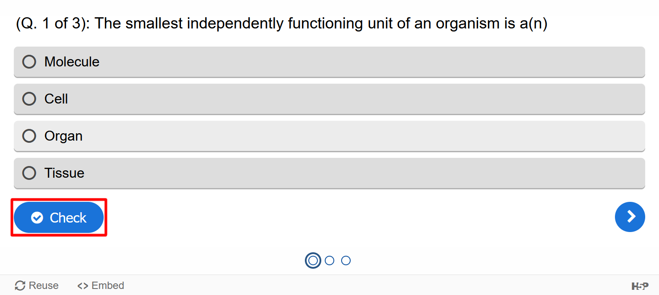Jump to question three progress dot

(x=346, y=260)
